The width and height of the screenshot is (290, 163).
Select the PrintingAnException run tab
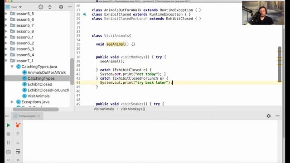tap(27, 116)
